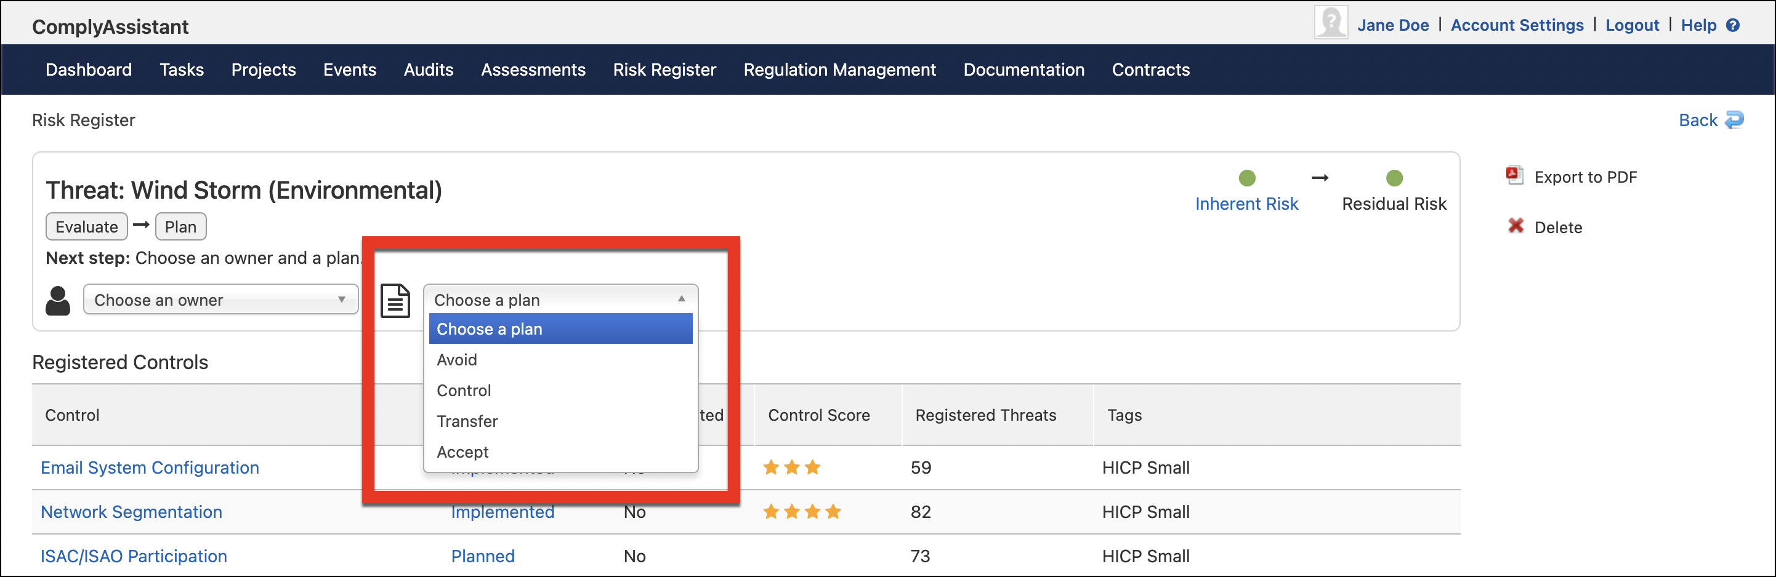Click the Export to PDF icon
Image resolution: width=1776 pixels, height=577 pixels.
pos(1515,175)
